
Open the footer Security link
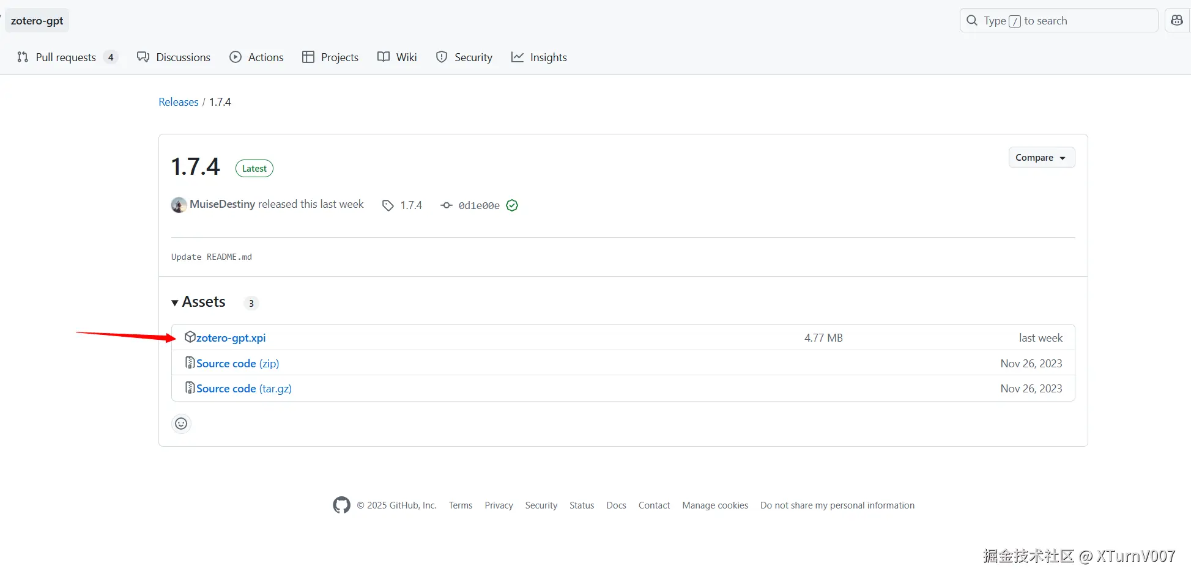pos(541,505)
